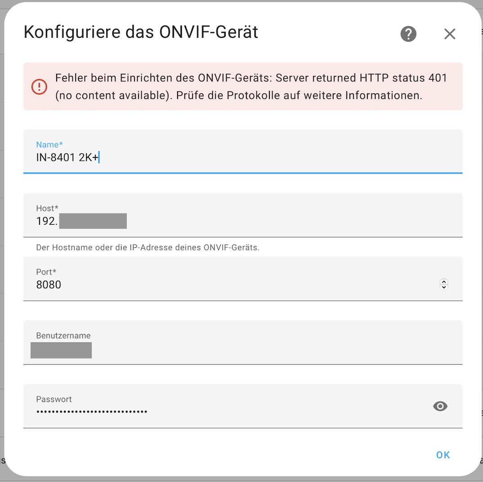Viewport: 483px width, 482px height.
Task: Click the Passwort label text
Action: (x=54, y=399)
